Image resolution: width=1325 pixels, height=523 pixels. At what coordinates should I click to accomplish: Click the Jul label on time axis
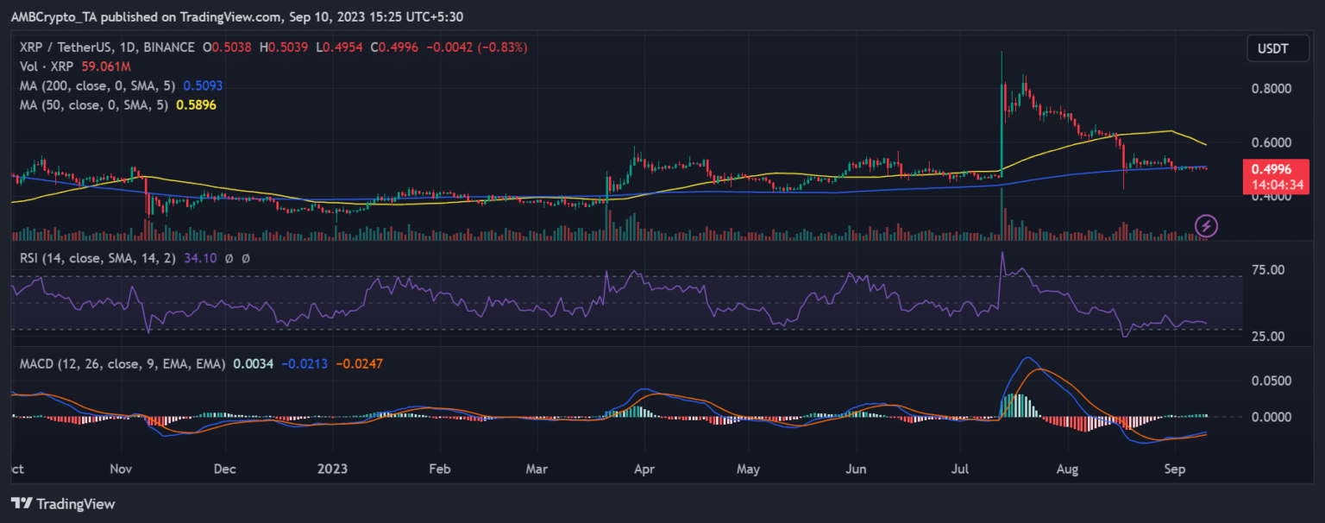click(x=961, y=469)
